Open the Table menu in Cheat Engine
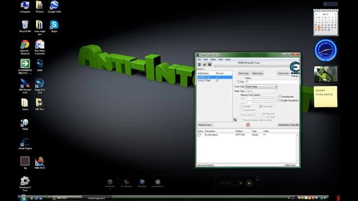This screenshot has width=358, height=201. point(213,60)
